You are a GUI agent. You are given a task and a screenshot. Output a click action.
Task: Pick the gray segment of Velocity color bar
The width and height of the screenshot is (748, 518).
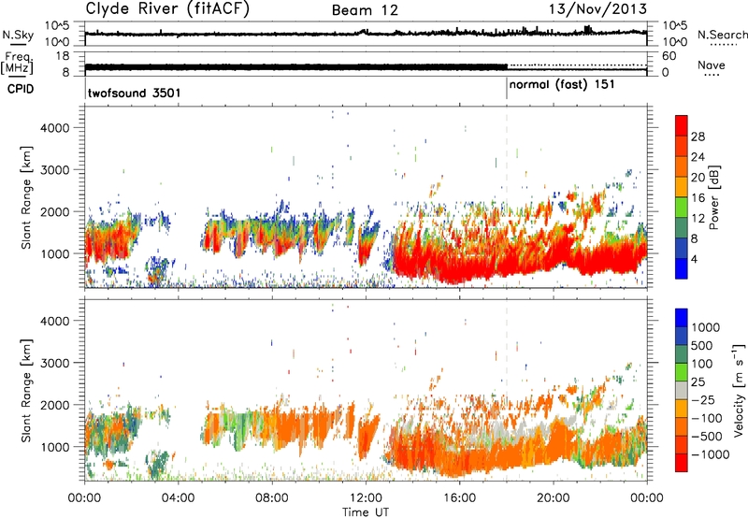[682, 390]
